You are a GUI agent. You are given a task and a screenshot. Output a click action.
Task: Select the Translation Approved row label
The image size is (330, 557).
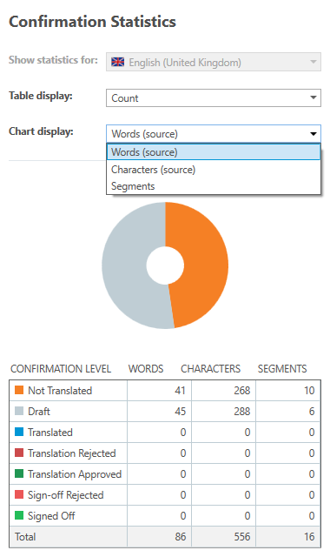click(x=75, y=473)
